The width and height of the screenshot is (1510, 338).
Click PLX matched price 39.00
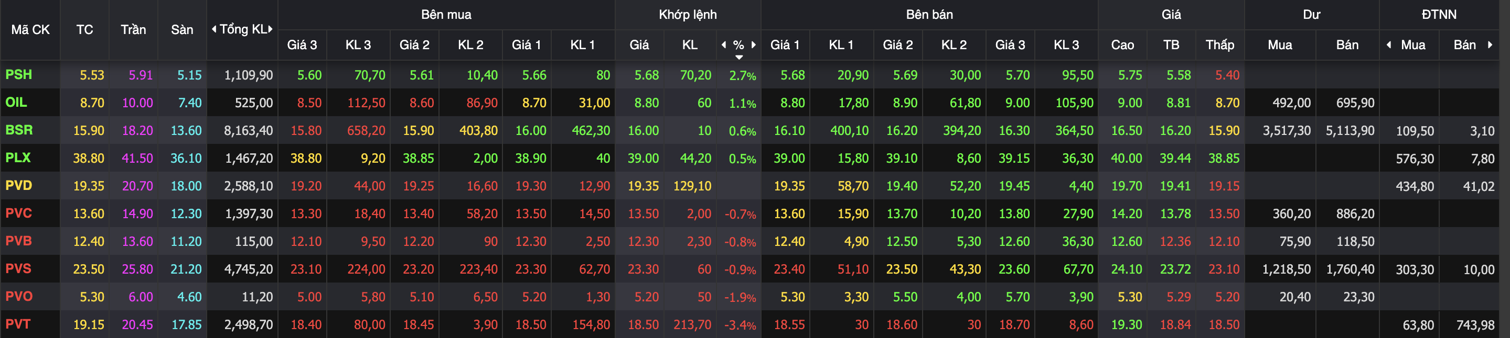click(643, 158)
